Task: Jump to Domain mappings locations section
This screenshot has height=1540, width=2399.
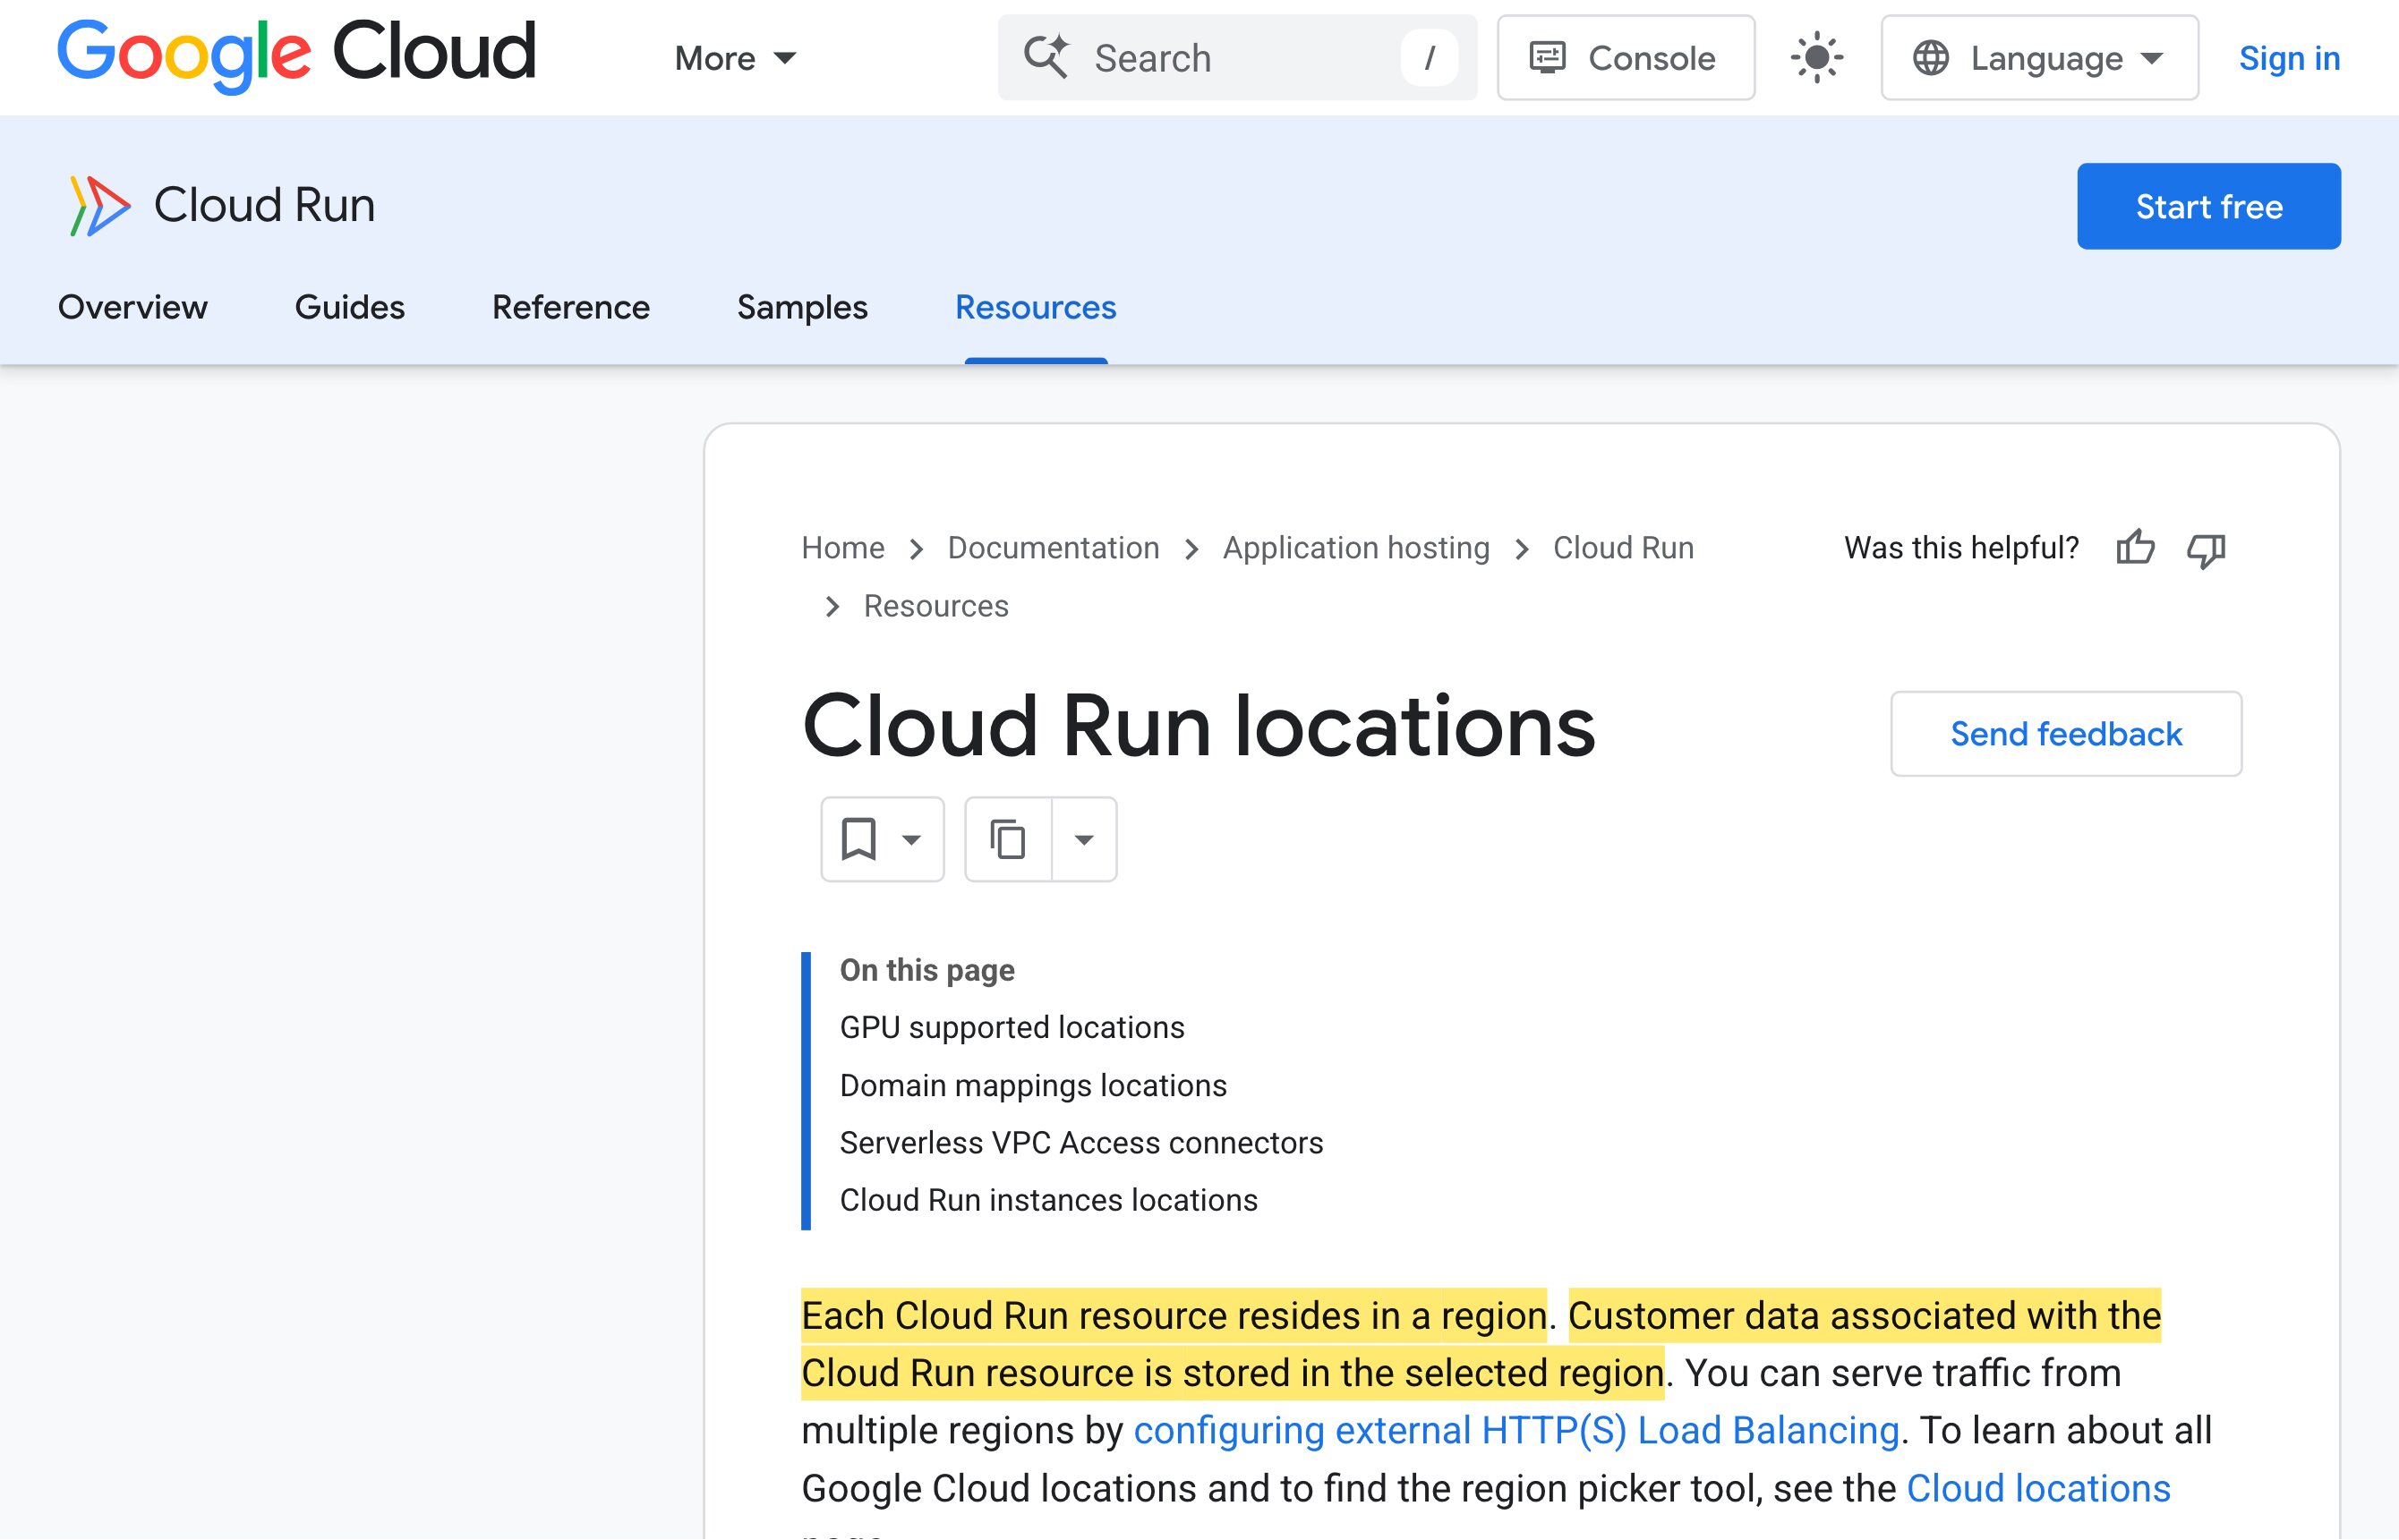Action: click(1032, 1086)
